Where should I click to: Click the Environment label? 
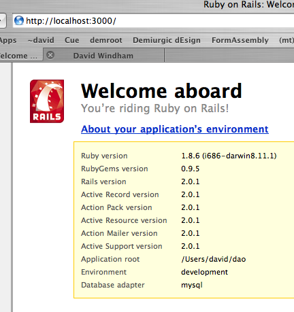coord(104,272)
